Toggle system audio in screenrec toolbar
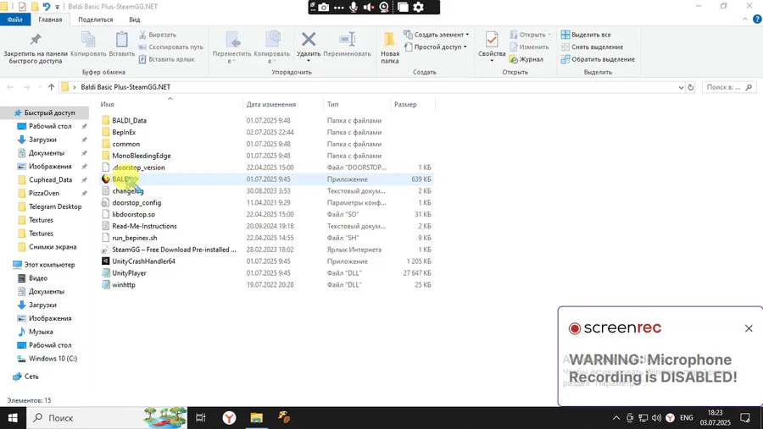The width and height of the screenshot is (763, 429). [369, 7]
